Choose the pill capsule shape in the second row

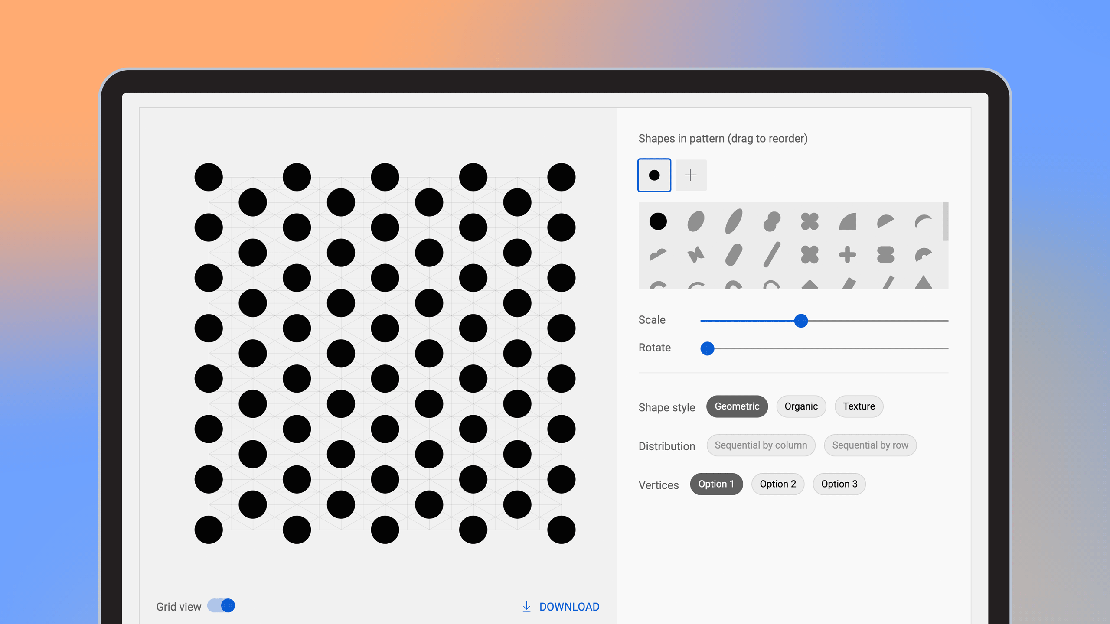tap(734, 255)
